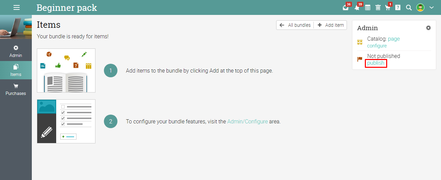The height and width of the screenshot is (180, 441).
Task: Toggle the hamburger navigation menu
Action: pos(17,7)
